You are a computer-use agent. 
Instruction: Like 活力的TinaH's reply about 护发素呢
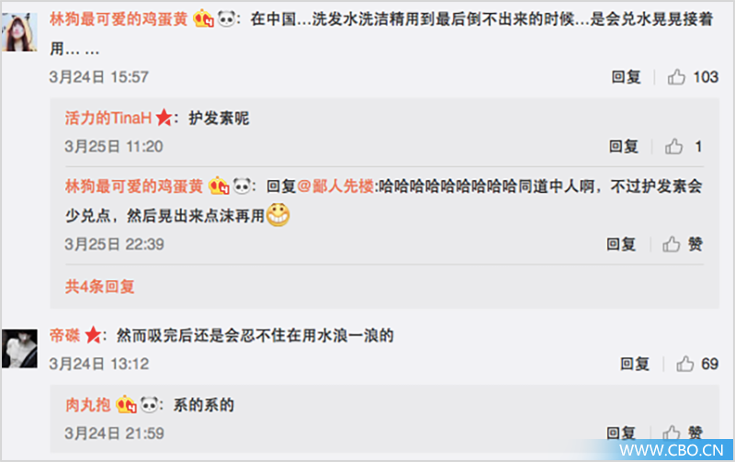[673, 147]
